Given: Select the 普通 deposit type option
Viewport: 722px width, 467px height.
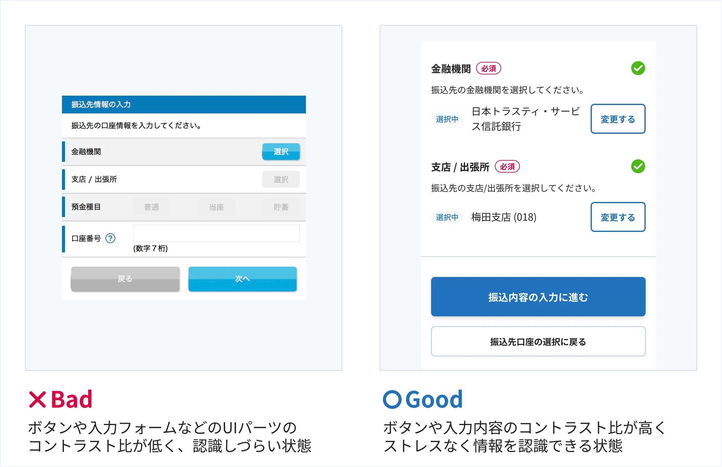Looking at the screenshot, I should [x=151, y=207].
